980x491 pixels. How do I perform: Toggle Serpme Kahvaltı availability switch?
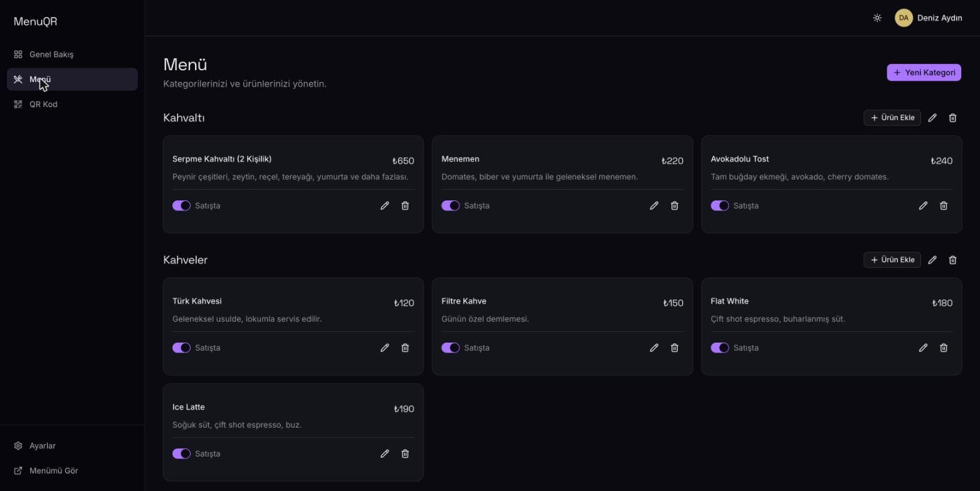[x=181, y=205]
